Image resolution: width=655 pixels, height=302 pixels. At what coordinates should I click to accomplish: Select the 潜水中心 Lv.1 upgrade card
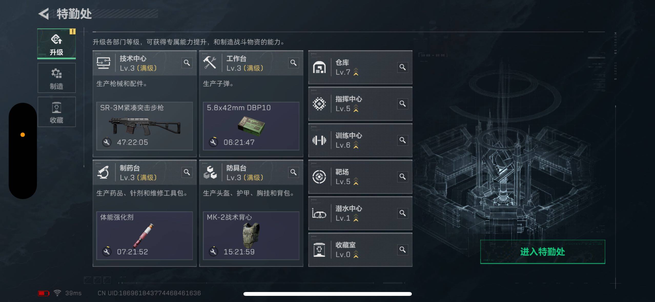tap(360, 213)
